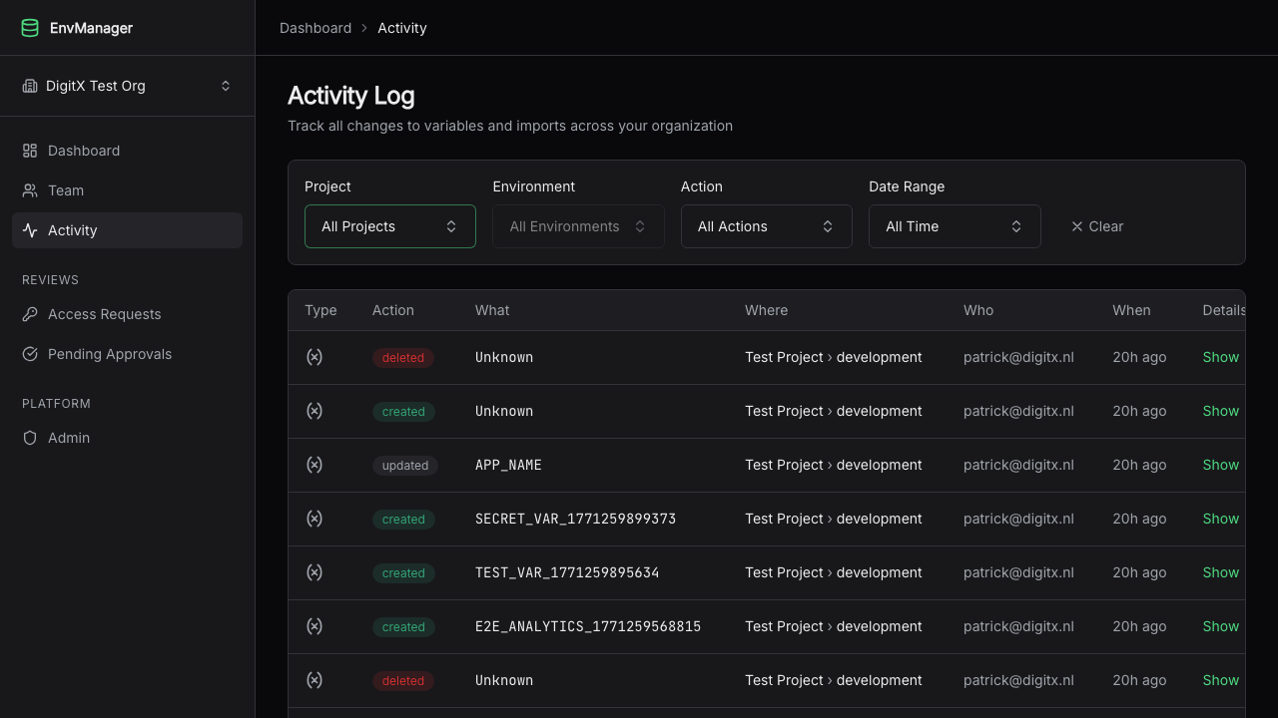Image resolution: width=1278 pixels, height=718 pixels.
Task: Click the deleted badge on the first row
Action: pos(403,357)
